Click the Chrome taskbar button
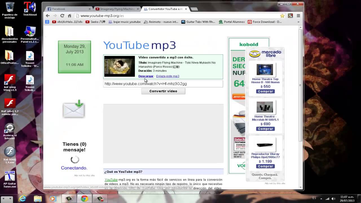 point(84,199)
